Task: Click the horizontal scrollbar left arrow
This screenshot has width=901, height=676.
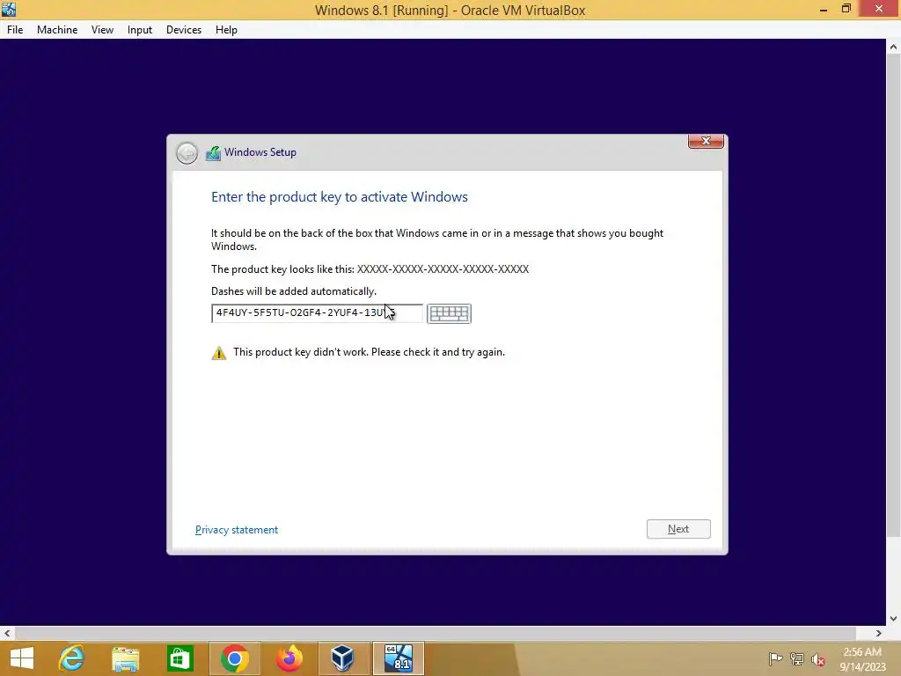Action: point(7,633)
